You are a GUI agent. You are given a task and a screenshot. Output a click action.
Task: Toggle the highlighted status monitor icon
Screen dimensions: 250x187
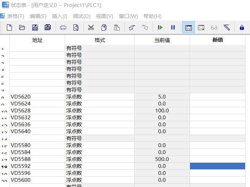point(189,27)
